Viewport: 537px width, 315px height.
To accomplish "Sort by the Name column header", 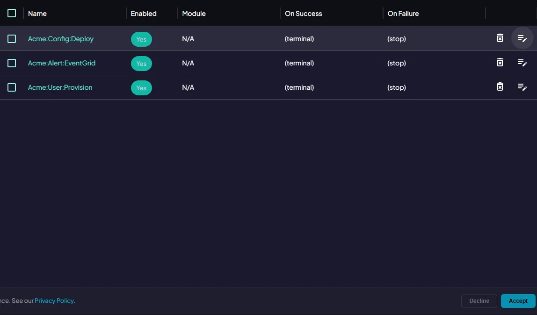I will click(37, 14).
